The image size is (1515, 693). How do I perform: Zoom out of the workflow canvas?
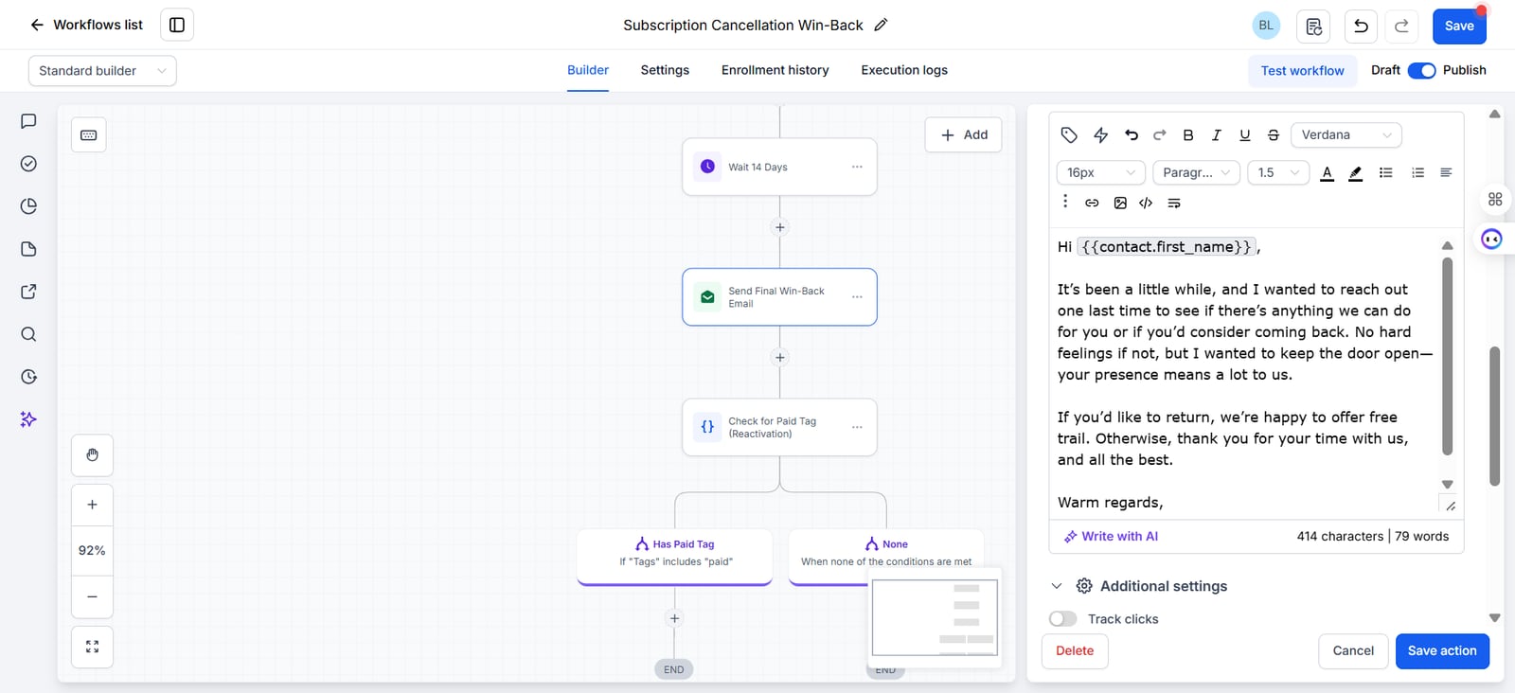click(93, 596)
